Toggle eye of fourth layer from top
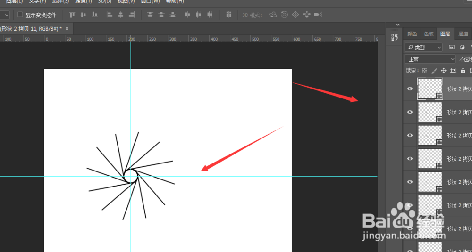The height and width of the screenshot is (252, 472). point(410,159)
